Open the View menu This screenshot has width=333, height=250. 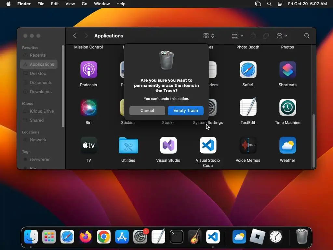[70, 4]
